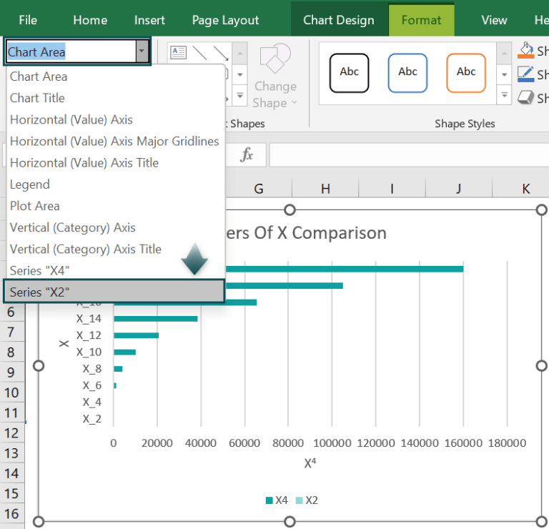The height and width of the screenshot is (529, 549).
Task: Open the File tab
Action: pos(28,20)
